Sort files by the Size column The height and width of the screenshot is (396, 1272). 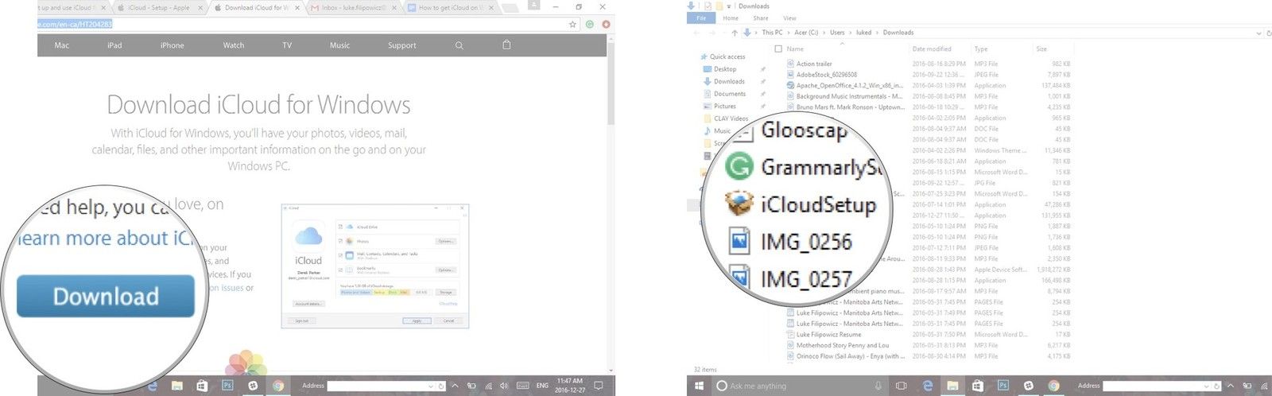1041,49
